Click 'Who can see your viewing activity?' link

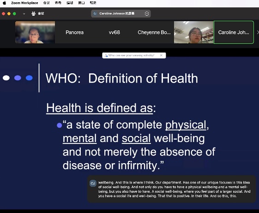131,55
